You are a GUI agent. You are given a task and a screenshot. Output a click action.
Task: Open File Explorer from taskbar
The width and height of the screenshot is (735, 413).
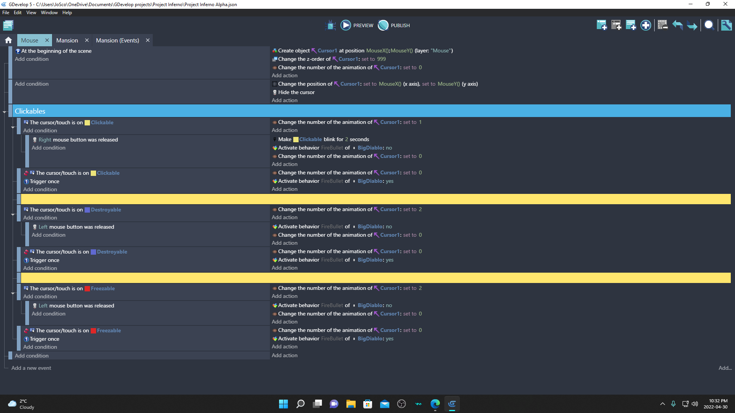351,404
